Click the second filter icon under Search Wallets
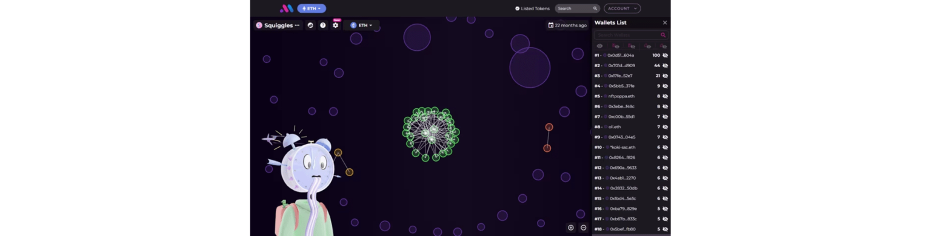The height and width of the screenshot is (236, 931). 616,46
